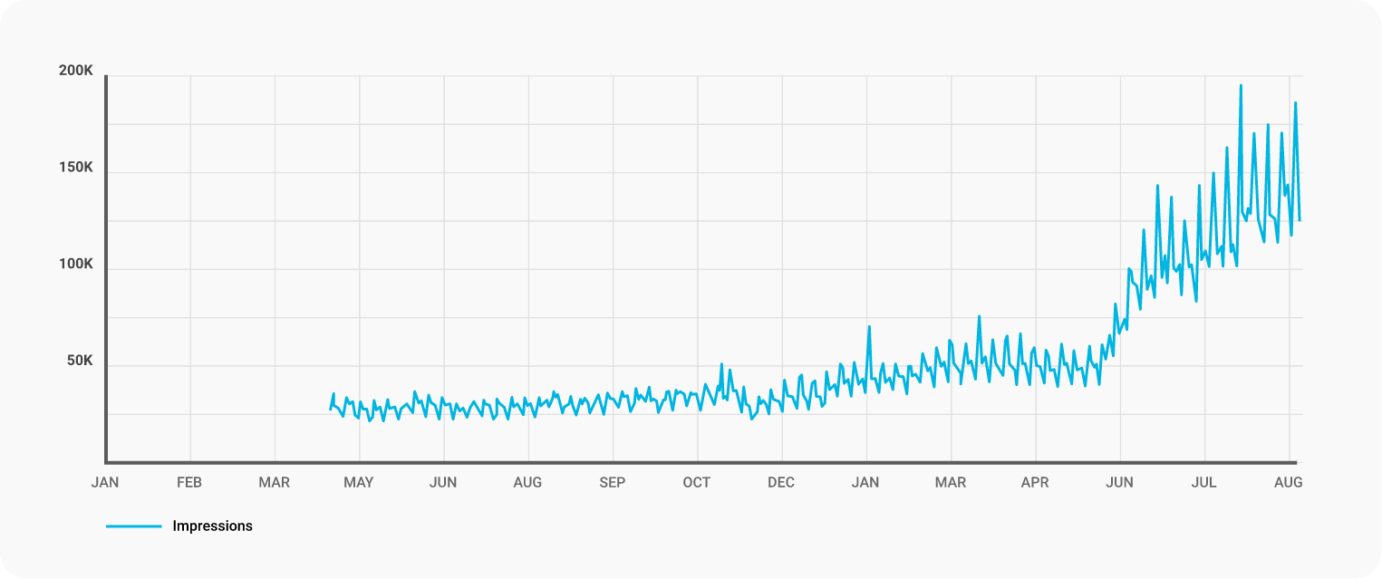Click the spike above the second JAN label
This screenshot has width=1382, height=579.
[869, 327]
